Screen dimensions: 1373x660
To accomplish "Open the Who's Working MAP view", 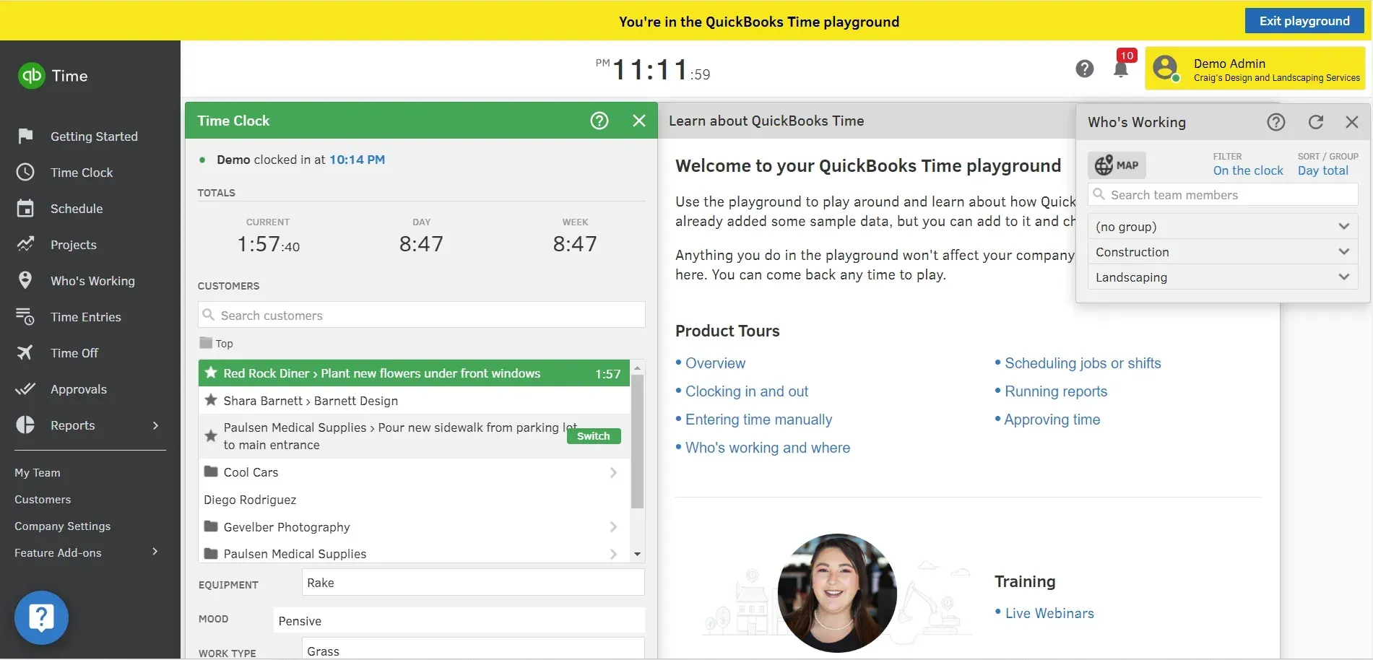I will pos(1117,165).
